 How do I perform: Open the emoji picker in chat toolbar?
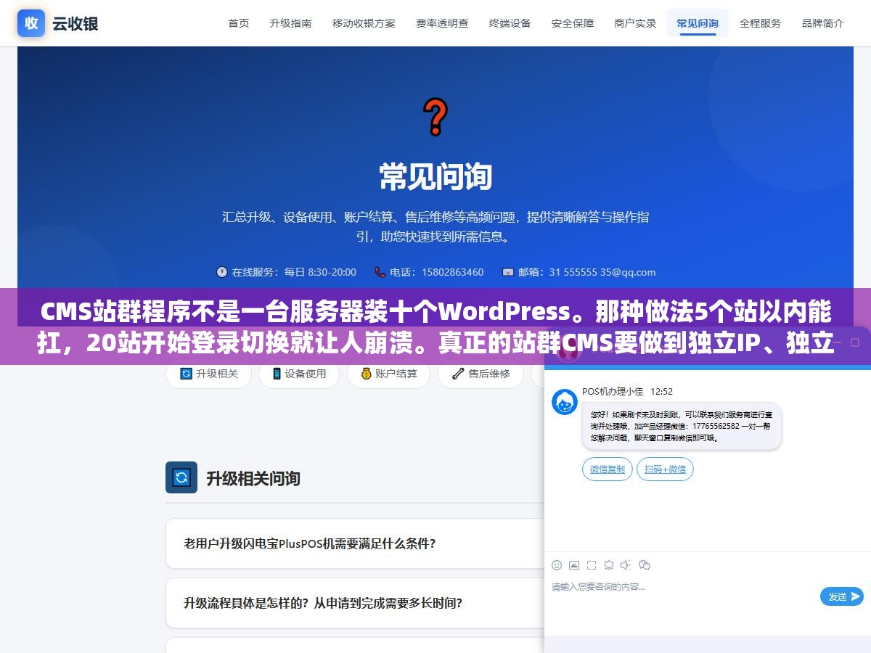557,564
